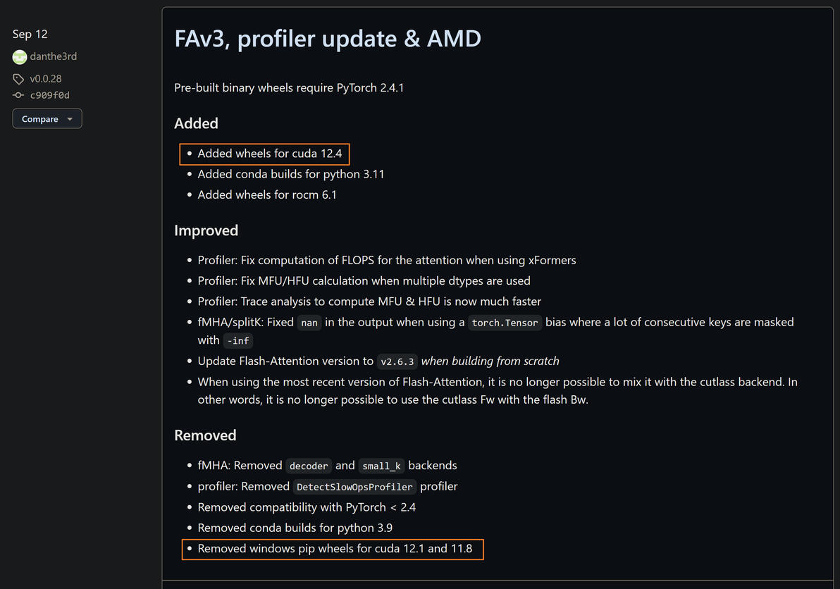Click the "Removed windows pip wheels" highlighted item
The height and width of the screenshot is (589, 840).
pyautogui.click(x=335, y=548)
